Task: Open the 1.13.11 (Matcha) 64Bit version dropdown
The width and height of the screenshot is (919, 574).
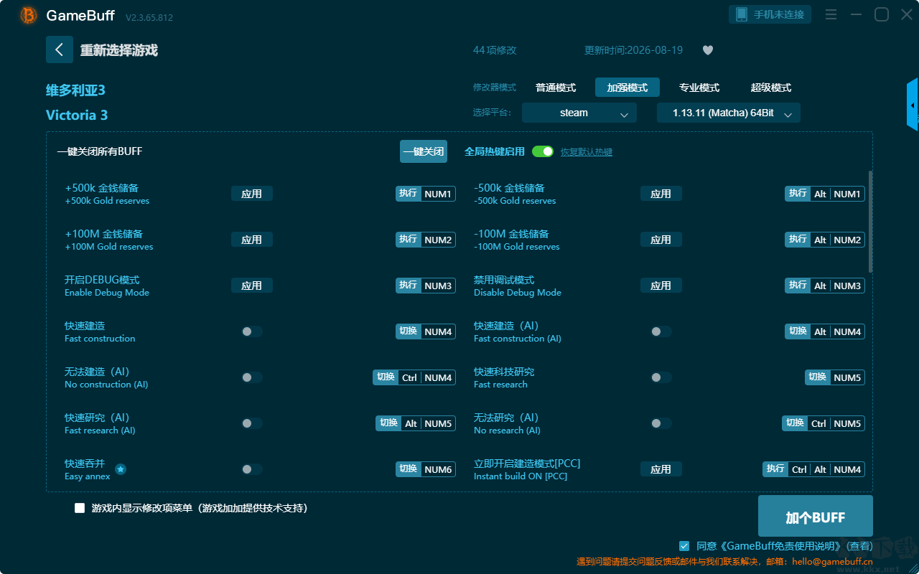Action: [729, 113]
